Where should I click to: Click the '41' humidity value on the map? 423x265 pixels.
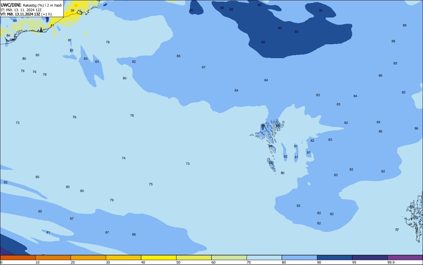coord(52,25)
